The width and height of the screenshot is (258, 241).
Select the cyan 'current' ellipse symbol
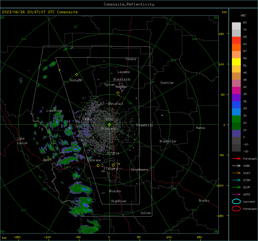click(x=236, y=201)
